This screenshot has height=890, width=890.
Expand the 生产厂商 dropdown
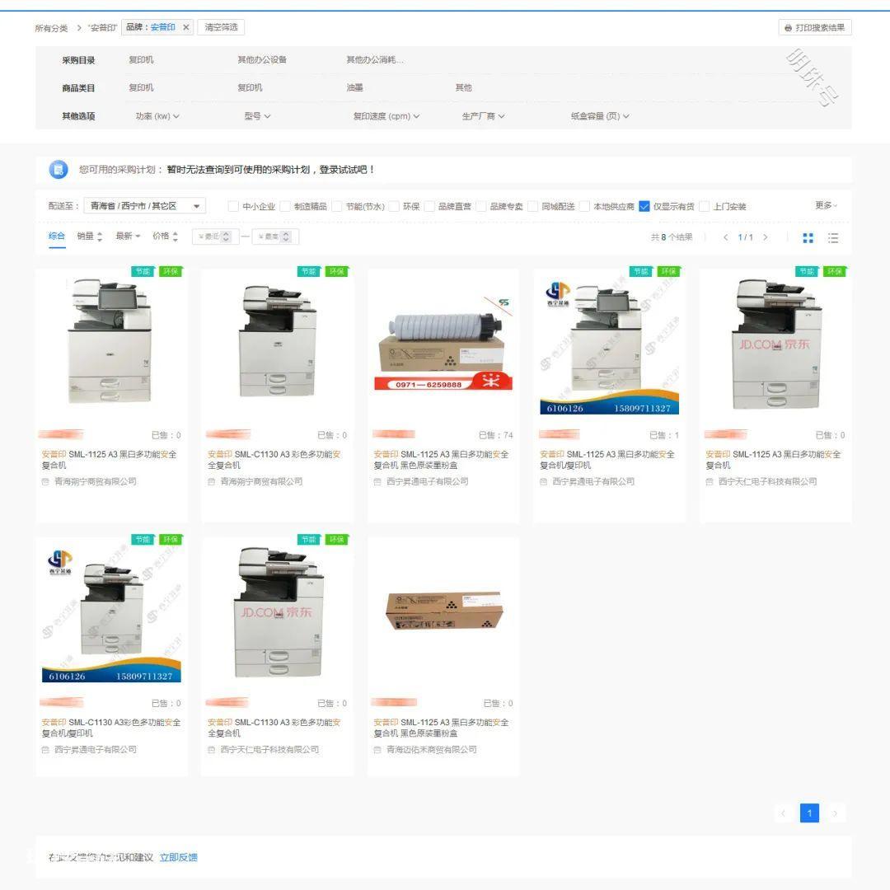483,116
